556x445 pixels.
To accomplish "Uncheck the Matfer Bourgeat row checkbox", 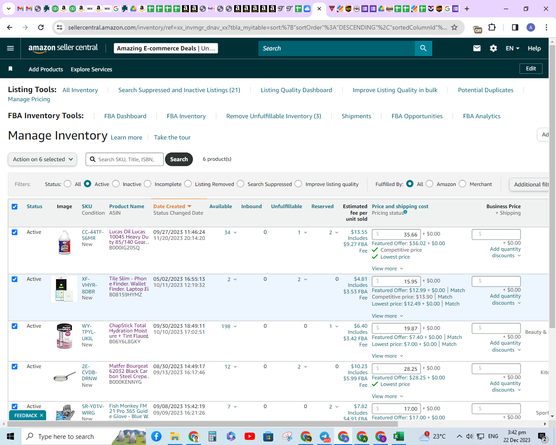I will point(15,366).
